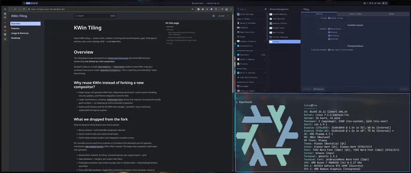
Task: Expand Wi-Fi & Internet chevron
Action: (x=264, y=73)
